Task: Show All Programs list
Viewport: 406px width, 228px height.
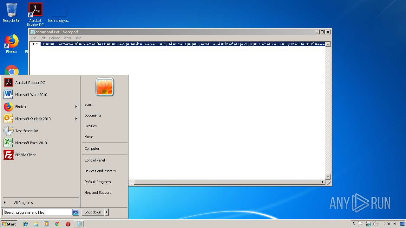Action: pyautogui.click(x=40, y=203)
